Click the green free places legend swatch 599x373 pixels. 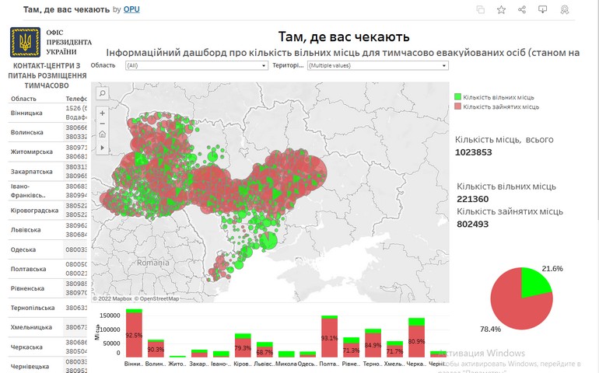coord(458,96)
